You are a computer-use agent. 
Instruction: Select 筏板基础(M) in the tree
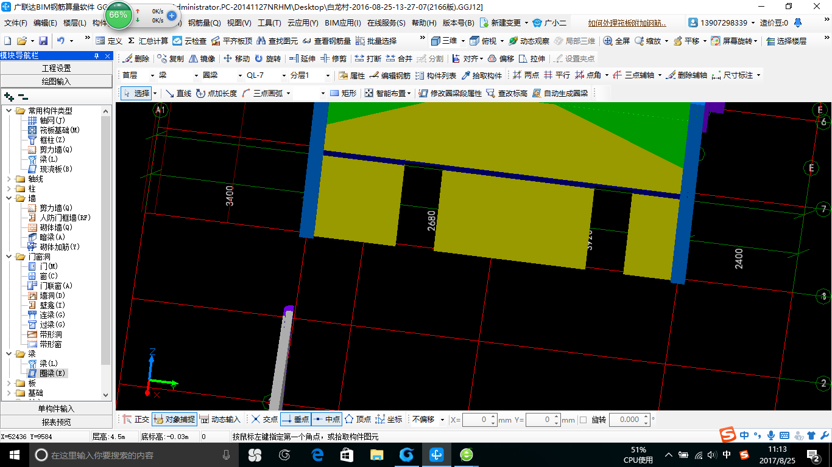tap(54, 130)
